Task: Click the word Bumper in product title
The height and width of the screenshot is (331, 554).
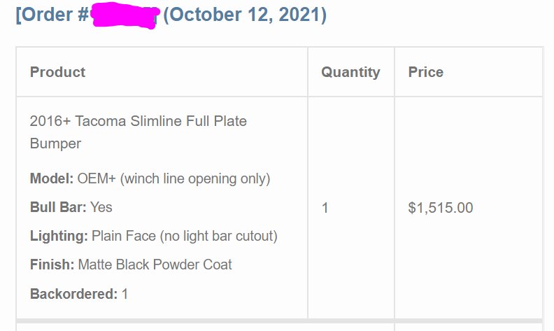Action: tap(55, 143)
